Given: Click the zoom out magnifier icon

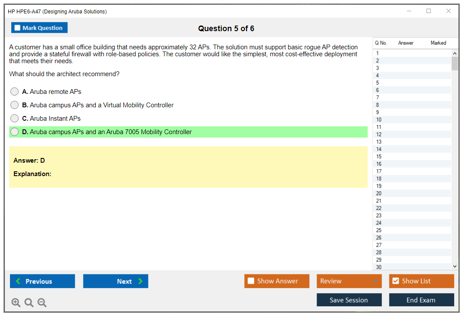Looking at the screenshot, I should 42,303.
